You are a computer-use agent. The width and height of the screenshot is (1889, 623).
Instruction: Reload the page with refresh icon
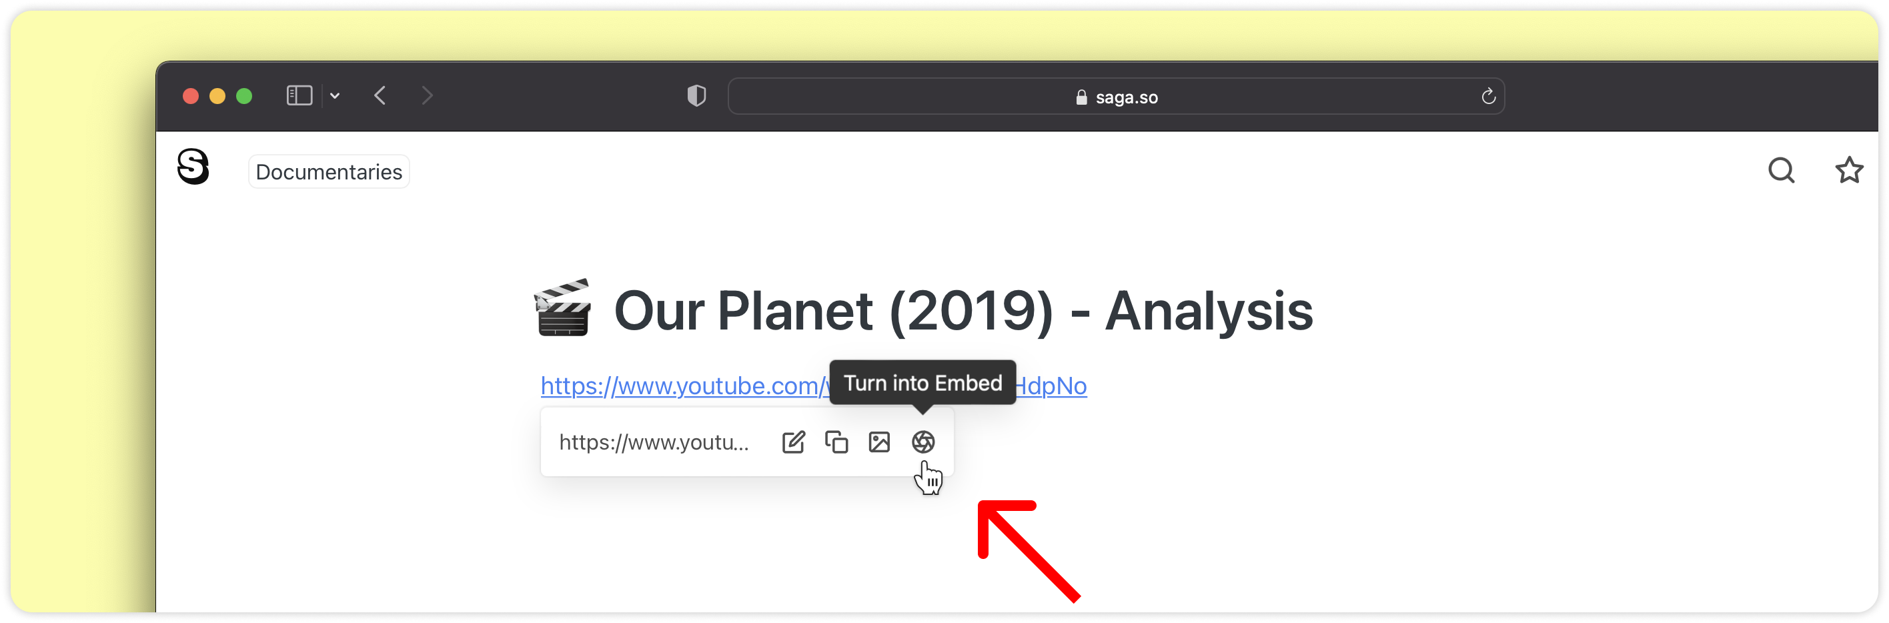(x=1488, y=96)
